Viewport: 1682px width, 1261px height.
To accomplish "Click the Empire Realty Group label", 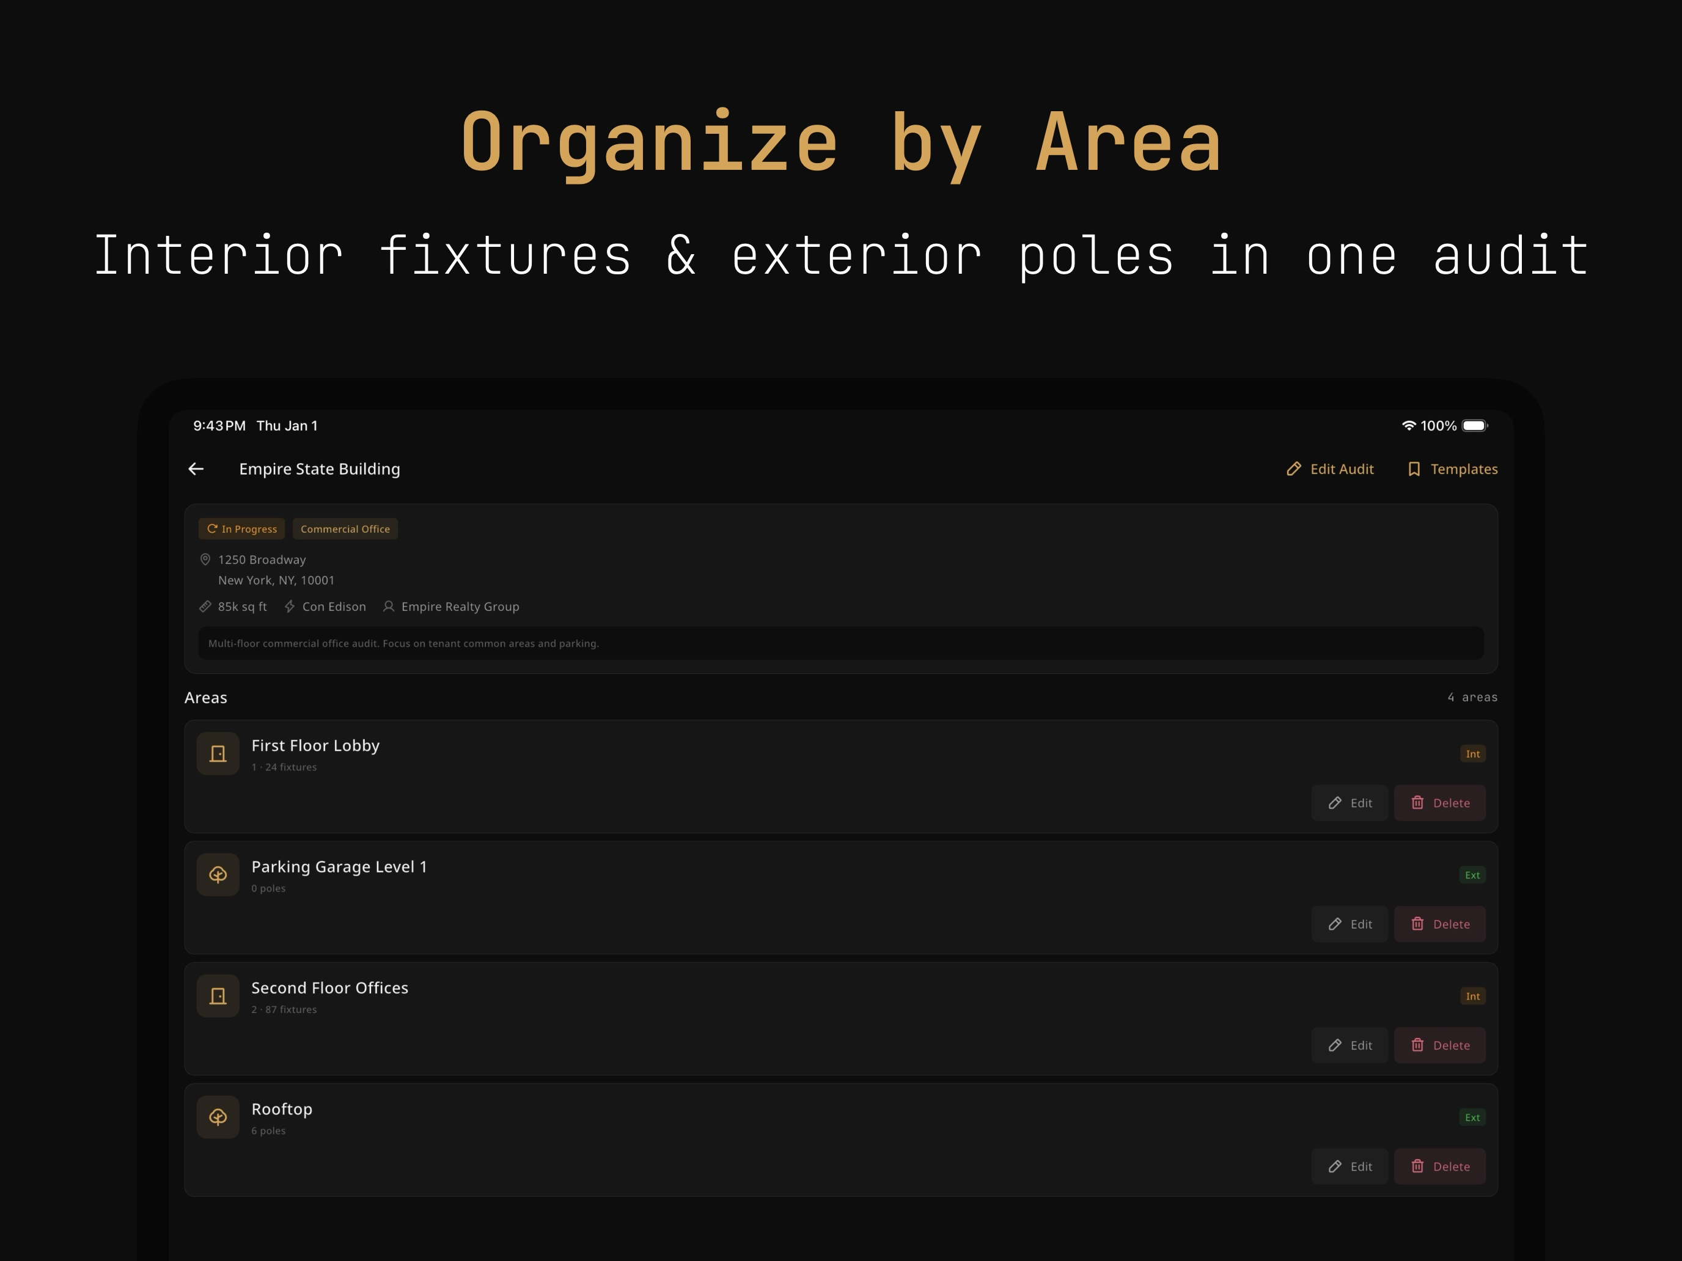I will coord(461,607).
